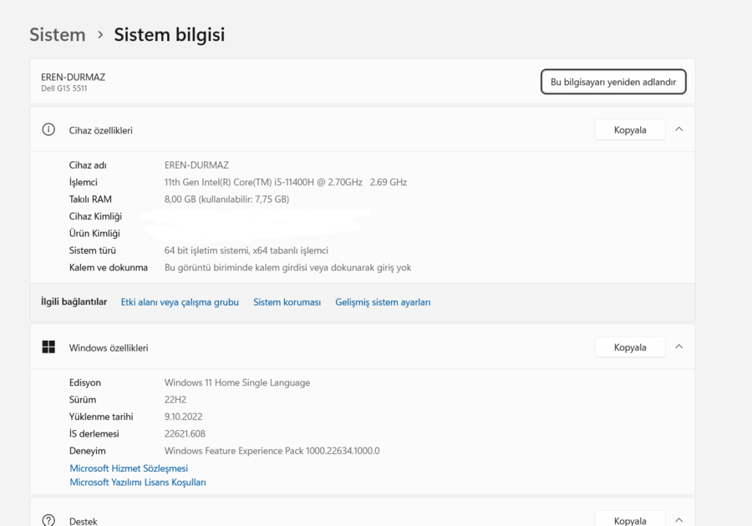Click Bu bilgisayarı yeniden adlandır button
This screenshot has height=526, width=752.
[x=613, y=82]
